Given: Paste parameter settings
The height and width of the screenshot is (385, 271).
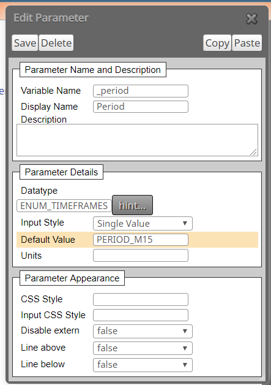Looking at the screenshot, I should tap(247, 43).
